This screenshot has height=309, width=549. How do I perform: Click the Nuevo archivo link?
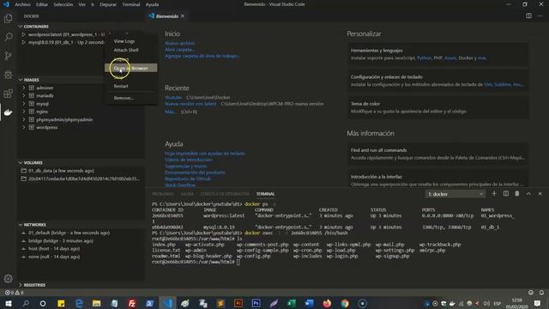[179, 43]
